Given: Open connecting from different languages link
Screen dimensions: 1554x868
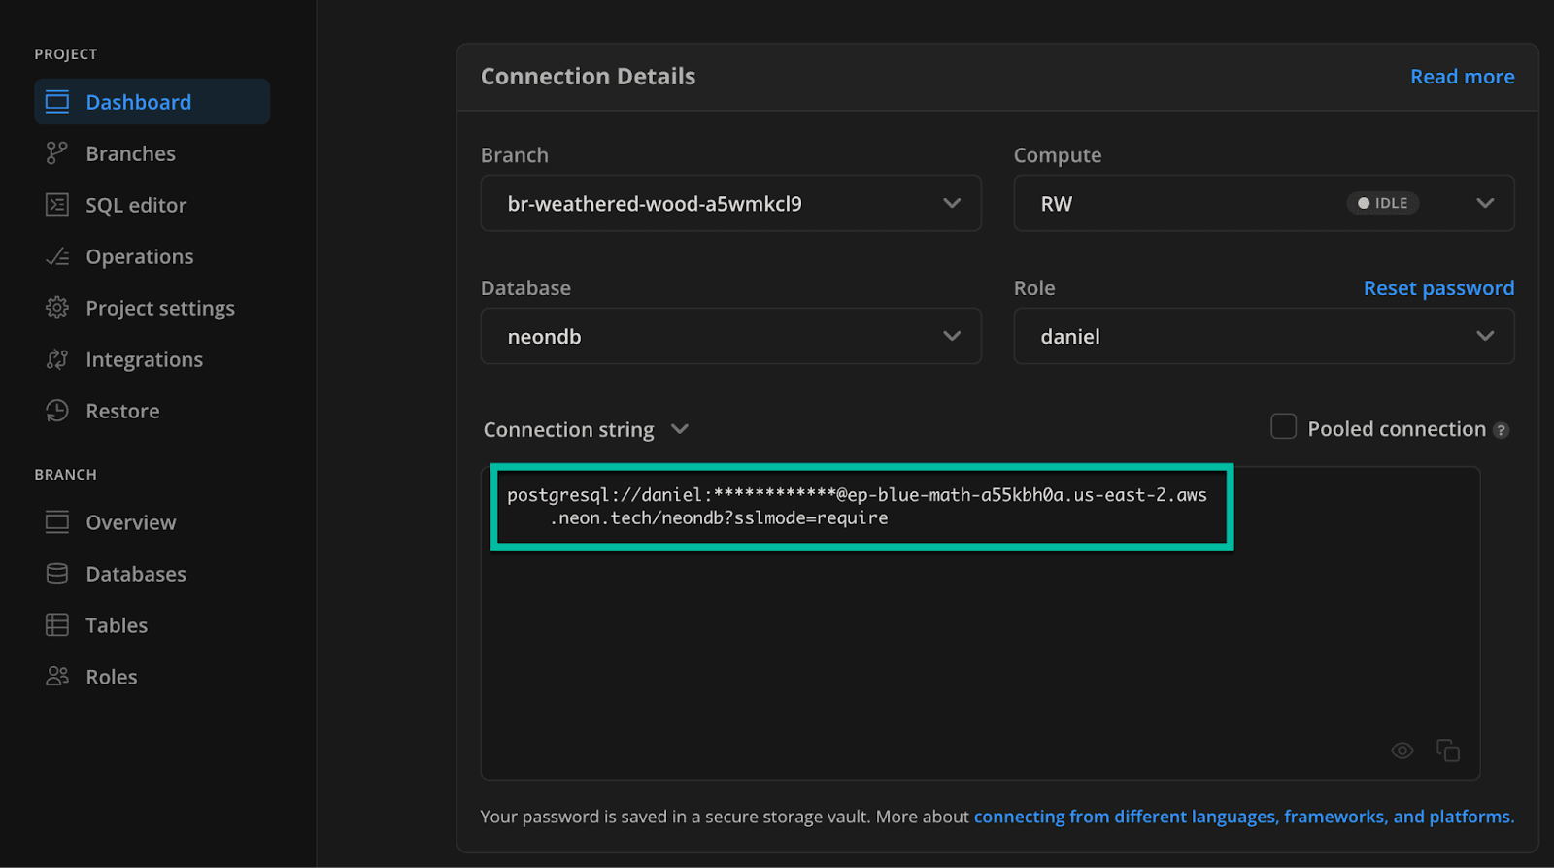Looking at the screenshot, I should pos(1243,817).
